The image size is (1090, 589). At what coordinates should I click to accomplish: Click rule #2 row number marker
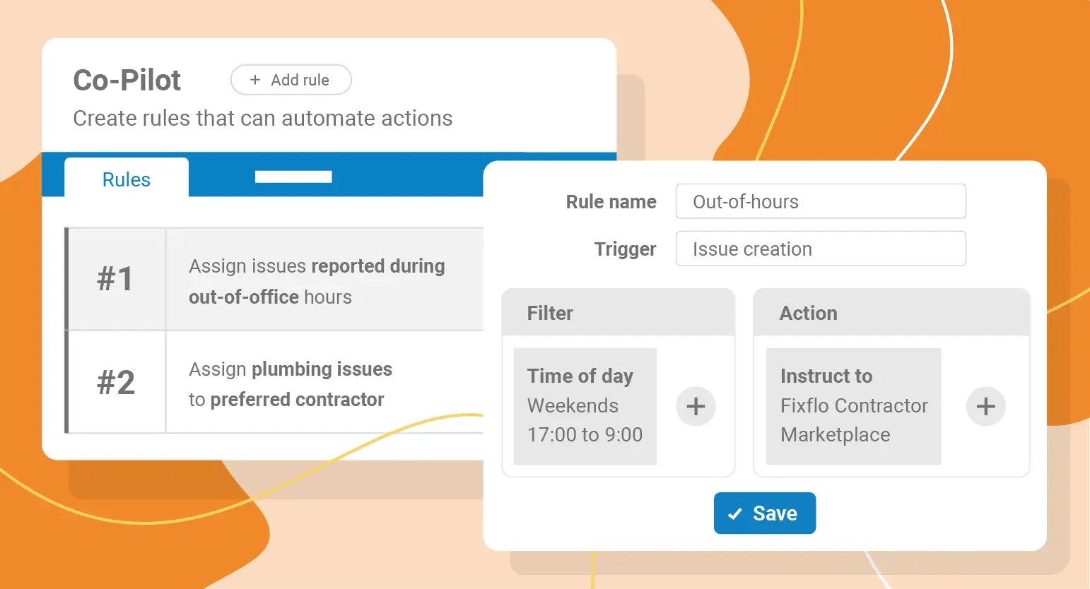click(115, 382)
